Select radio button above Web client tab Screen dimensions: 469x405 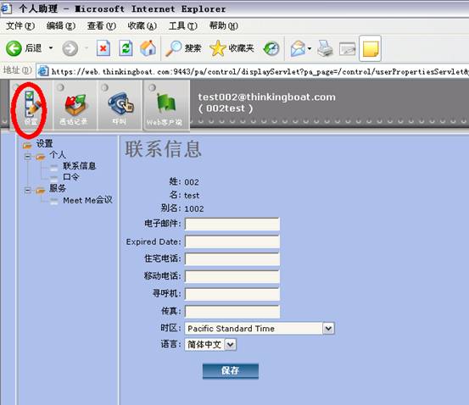coord(152,87)
